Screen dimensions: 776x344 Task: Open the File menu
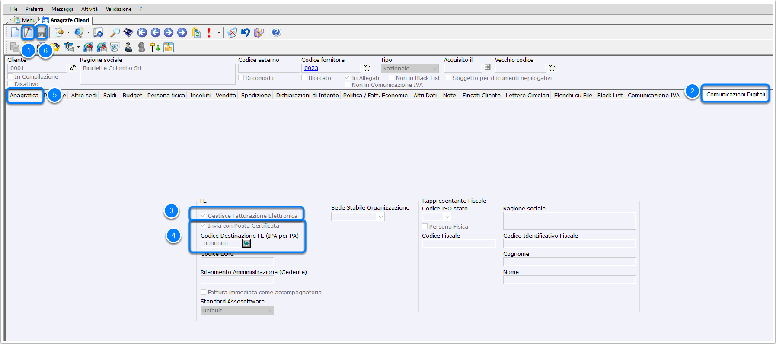13,9
